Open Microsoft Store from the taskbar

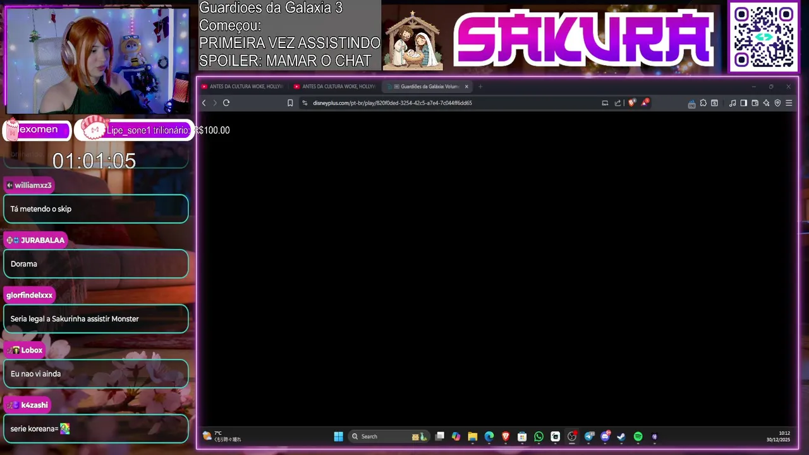(x=522, y=437)
